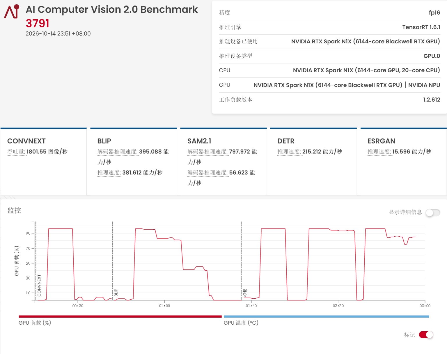Screen dimensions: 447x354
Task: Select the CONVNEXT marker on the chart
Action: pyautogui.click(x=39, y=285)
